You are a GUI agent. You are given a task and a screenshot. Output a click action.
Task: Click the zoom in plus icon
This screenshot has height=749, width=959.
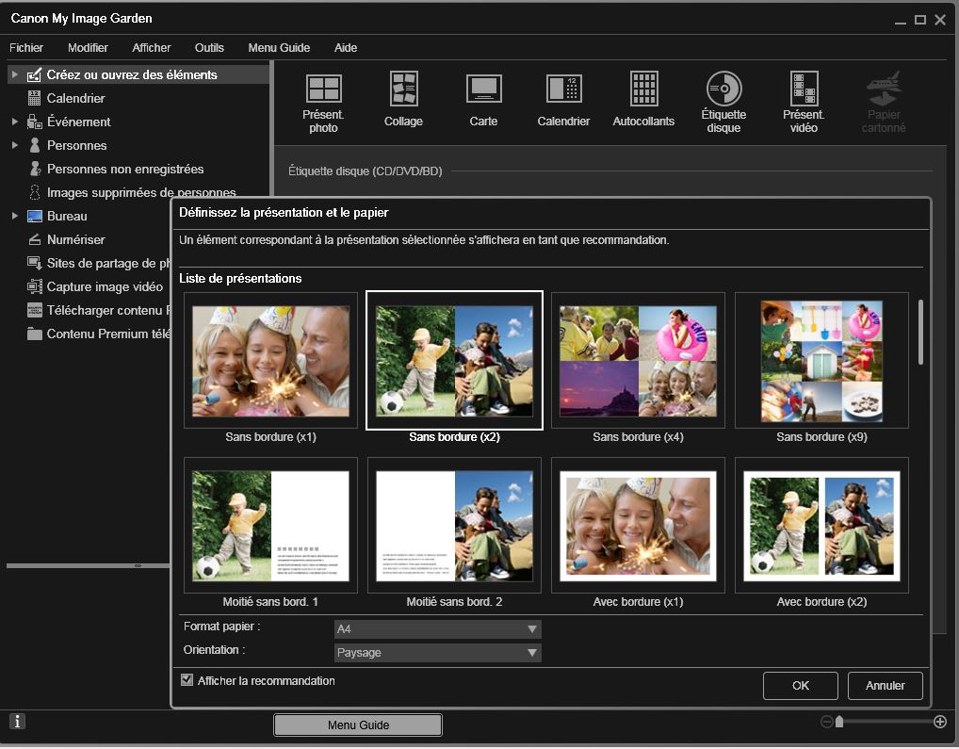coord(939,722)
